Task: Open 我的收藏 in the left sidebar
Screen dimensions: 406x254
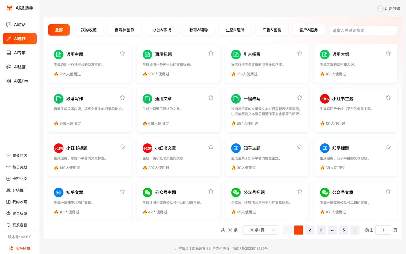Action: pos(20,202)
